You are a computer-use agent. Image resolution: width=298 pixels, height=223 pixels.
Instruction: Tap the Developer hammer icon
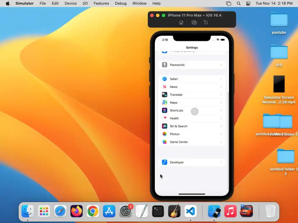coord(165,162)
